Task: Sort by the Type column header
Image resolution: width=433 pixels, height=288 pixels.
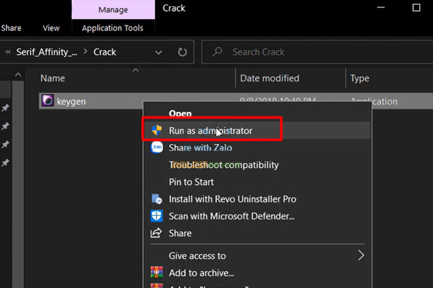Action: pos(359,78)
